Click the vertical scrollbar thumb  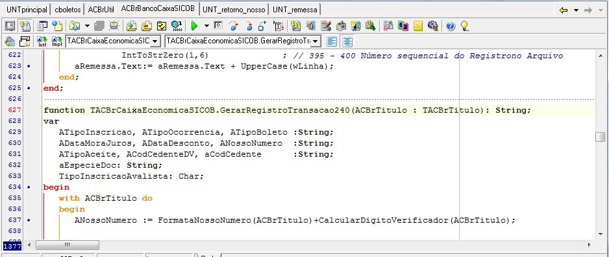point(600,137)
